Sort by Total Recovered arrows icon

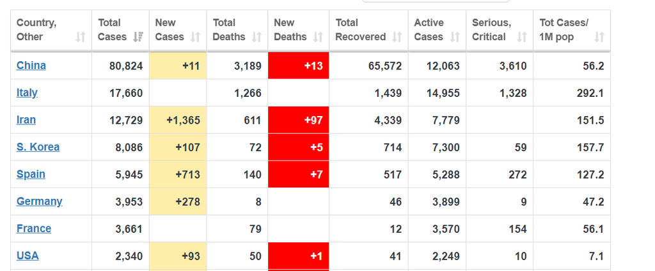[397, 37]
